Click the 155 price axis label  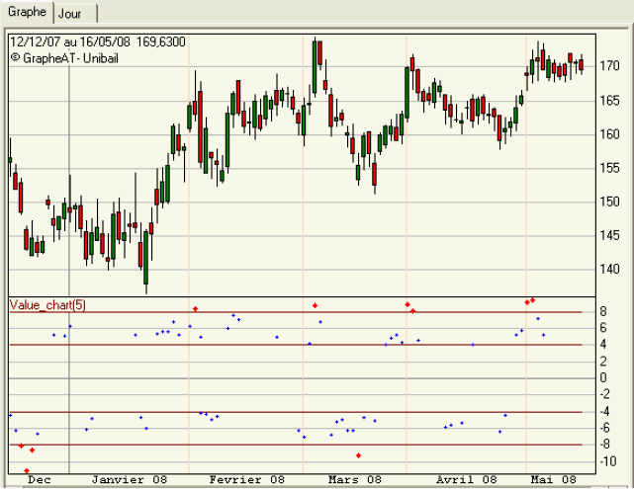tap(609, 168)
